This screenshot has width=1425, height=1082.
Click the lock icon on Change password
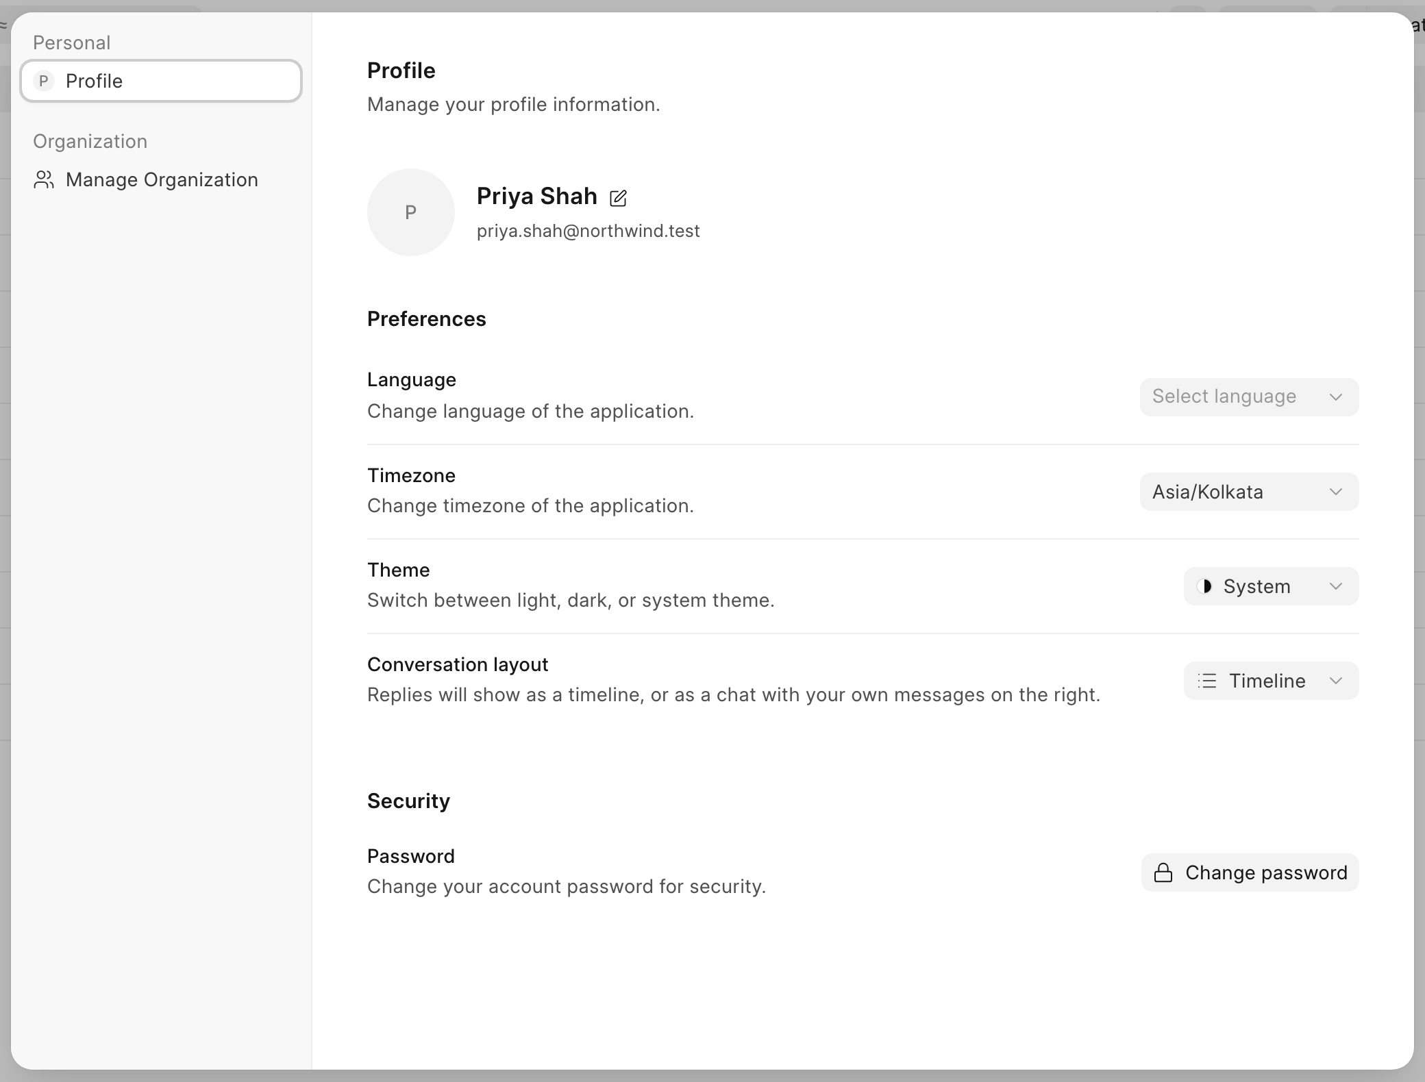[1163, 872]
